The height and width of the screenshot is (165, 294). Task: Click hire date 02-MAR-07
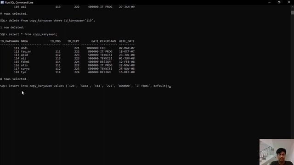[x=127, y=48]
